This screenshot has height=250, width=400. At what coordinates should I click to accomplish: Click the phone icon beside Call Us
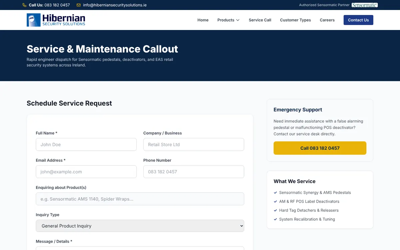point(24,5)
